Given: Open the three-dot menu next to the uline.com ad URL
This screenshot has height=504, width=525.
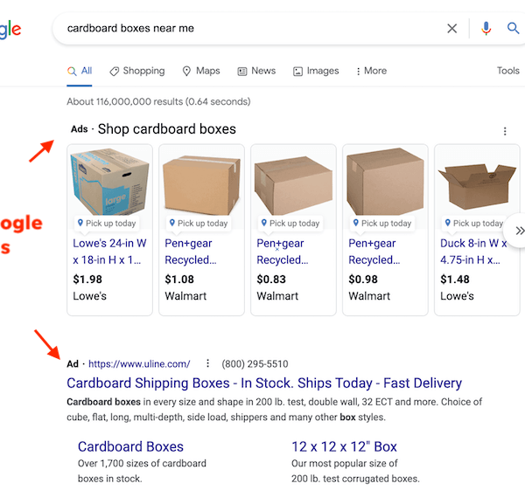Looking at the screenshot, I should click(207, 363).
